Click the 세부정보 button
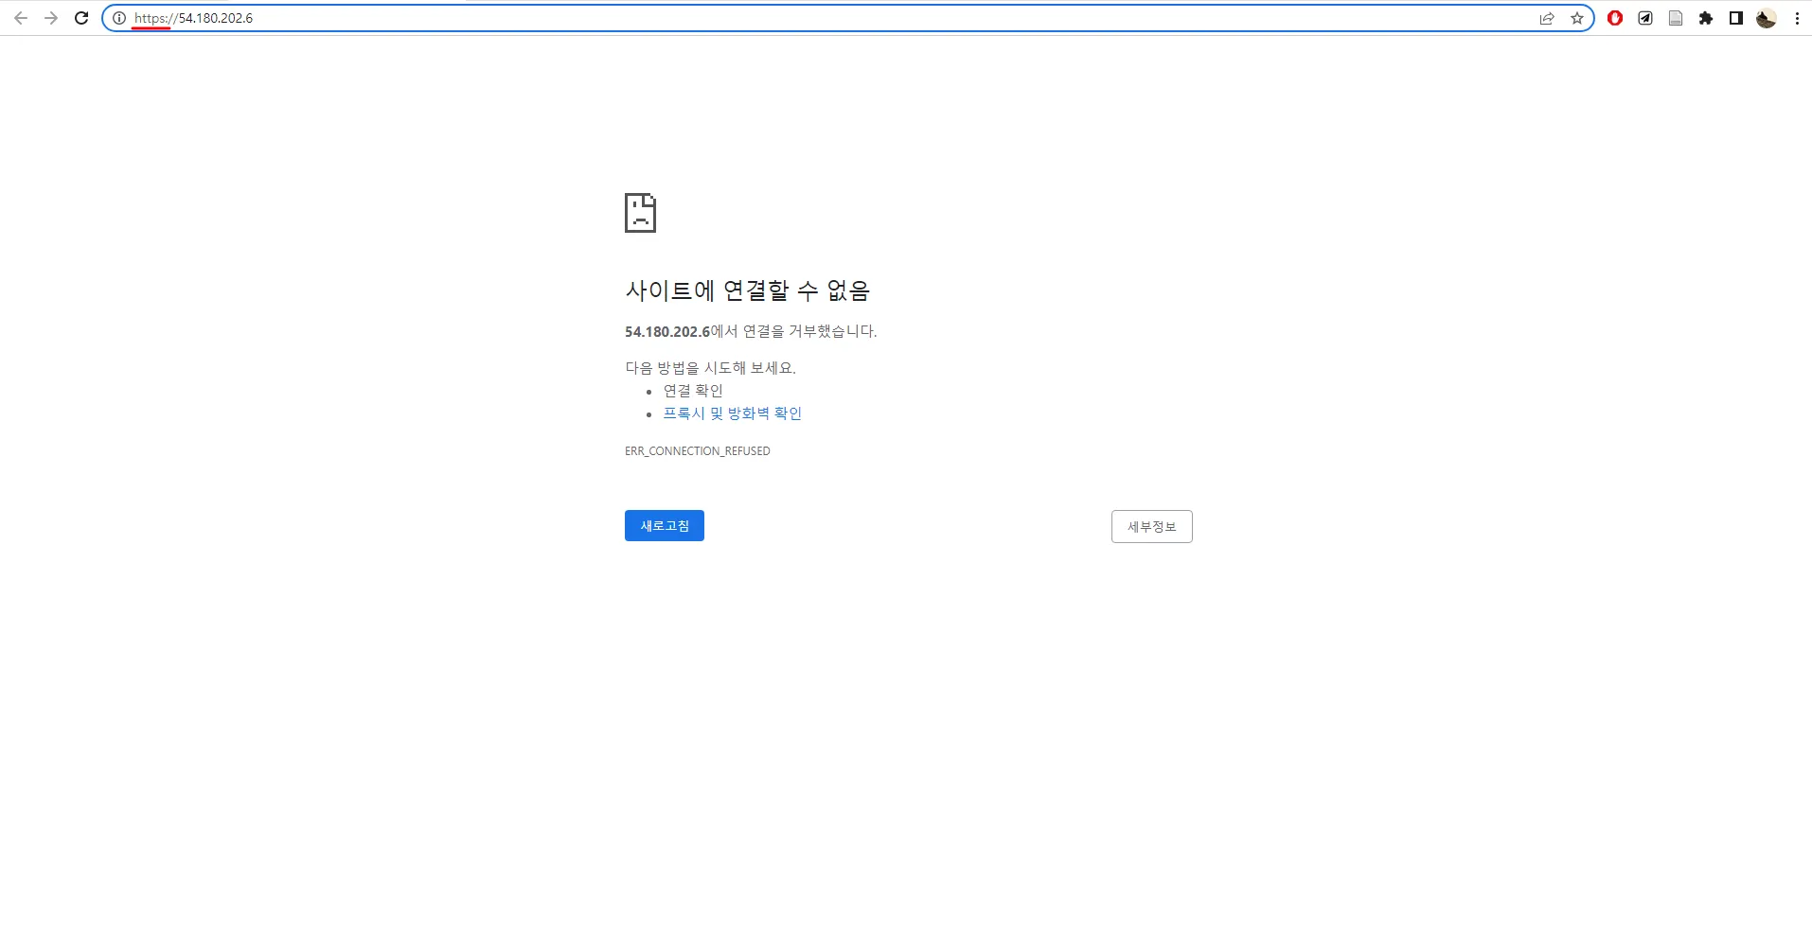This screenshot has height=949, width=1812. pyautogui.click(x=1152, y=527)
